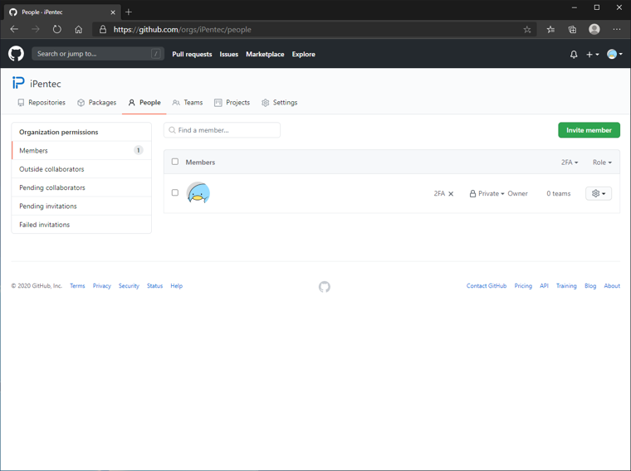The image size is (631, 471).
Task: Reload the page with refresh icon
Action: (x=57, y=29)
